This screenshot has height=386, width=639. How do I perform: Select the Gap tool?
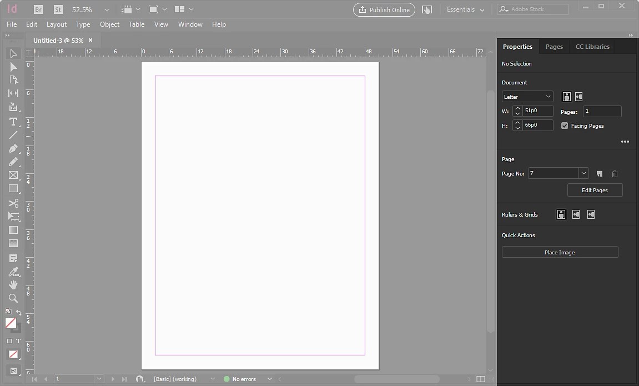click(13, 93)
